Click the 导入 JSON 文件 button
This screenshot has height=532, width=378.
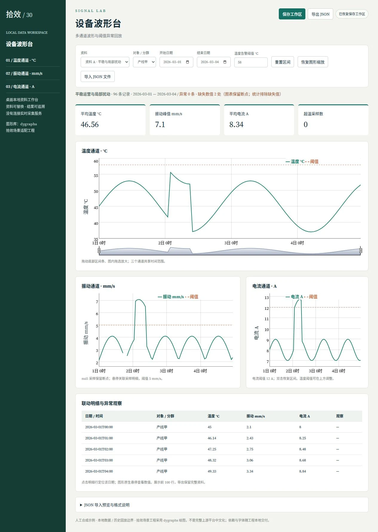(x=98, y=77)
